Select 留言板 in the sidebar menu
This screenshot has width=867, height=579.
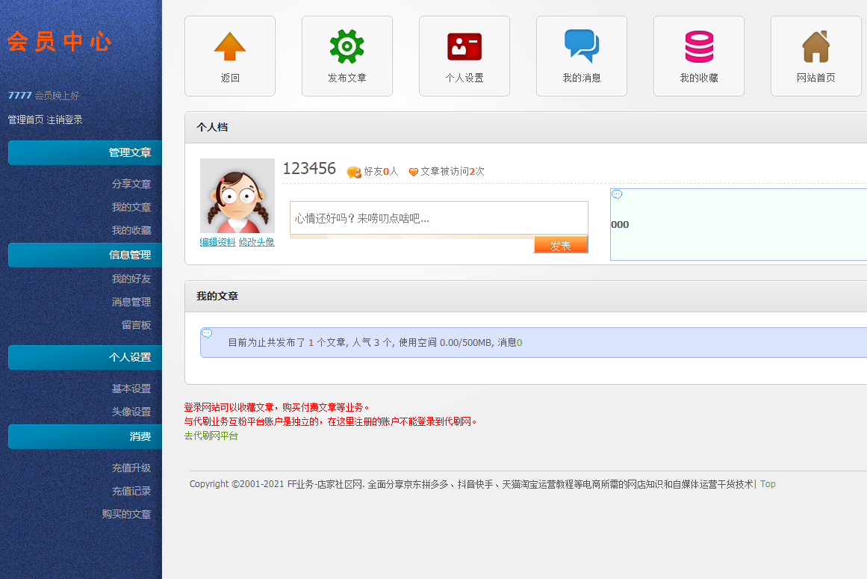[136, 325]
